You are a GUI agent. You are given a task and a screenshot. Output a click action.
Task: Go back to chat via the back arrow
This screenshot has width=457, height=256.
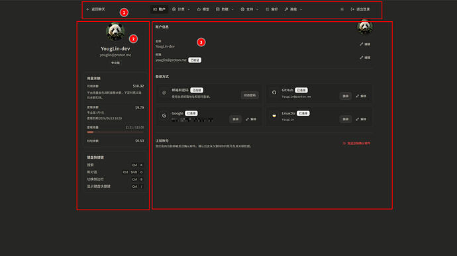[95, 9]
